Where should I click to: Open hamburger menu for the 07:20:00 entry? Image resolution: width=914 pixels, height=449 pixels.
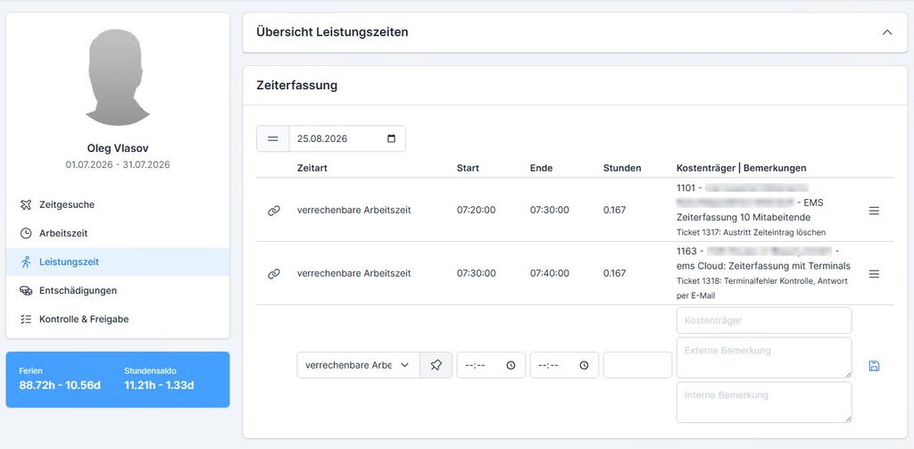click(x=874, y=211)
